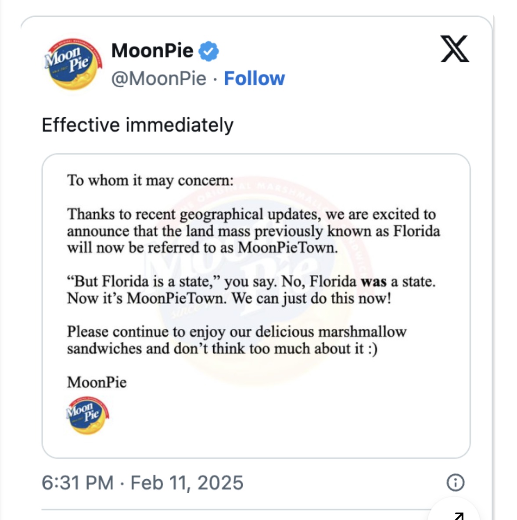
Task: Click the small MoonPie logo under signature
Action: pyautogui.click(x=87, y=415)
